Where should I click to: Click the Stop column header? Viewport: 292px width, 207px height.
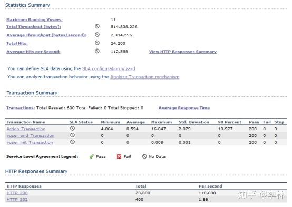[x=279, y=122]
